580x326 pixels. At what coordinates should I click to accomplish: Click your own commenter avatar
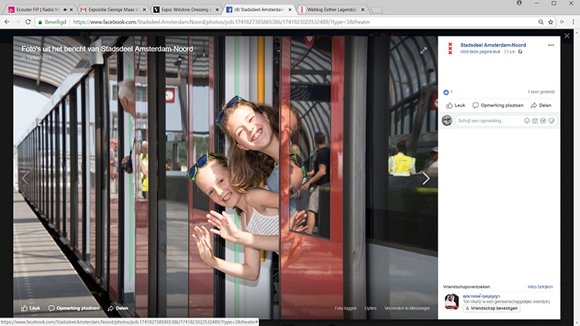click(x=447, y=121)
